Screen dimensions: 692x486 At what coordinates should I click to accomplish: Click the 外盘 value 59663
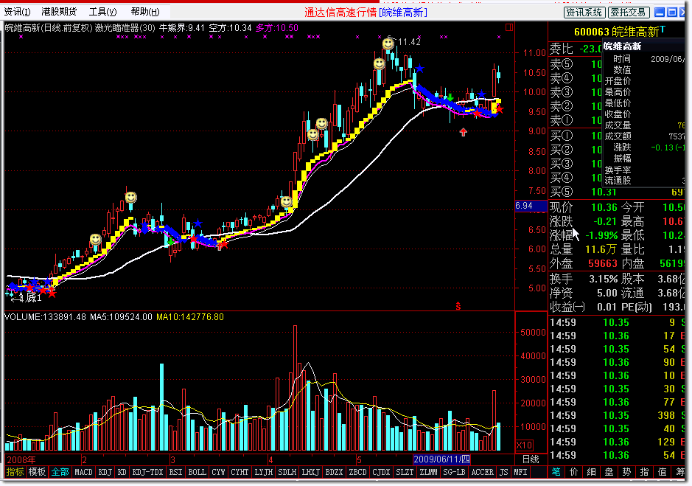602,264
